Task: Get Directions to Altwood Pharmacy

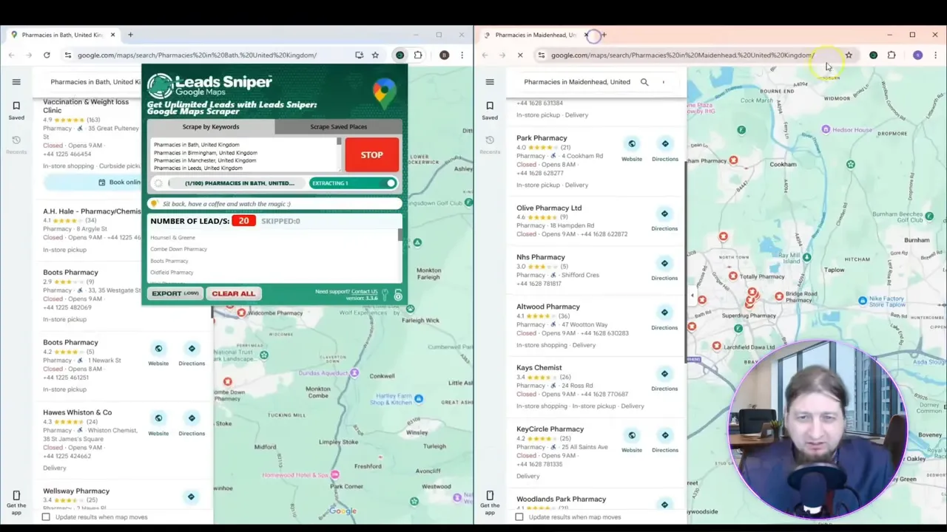Action: pos(664,318)
